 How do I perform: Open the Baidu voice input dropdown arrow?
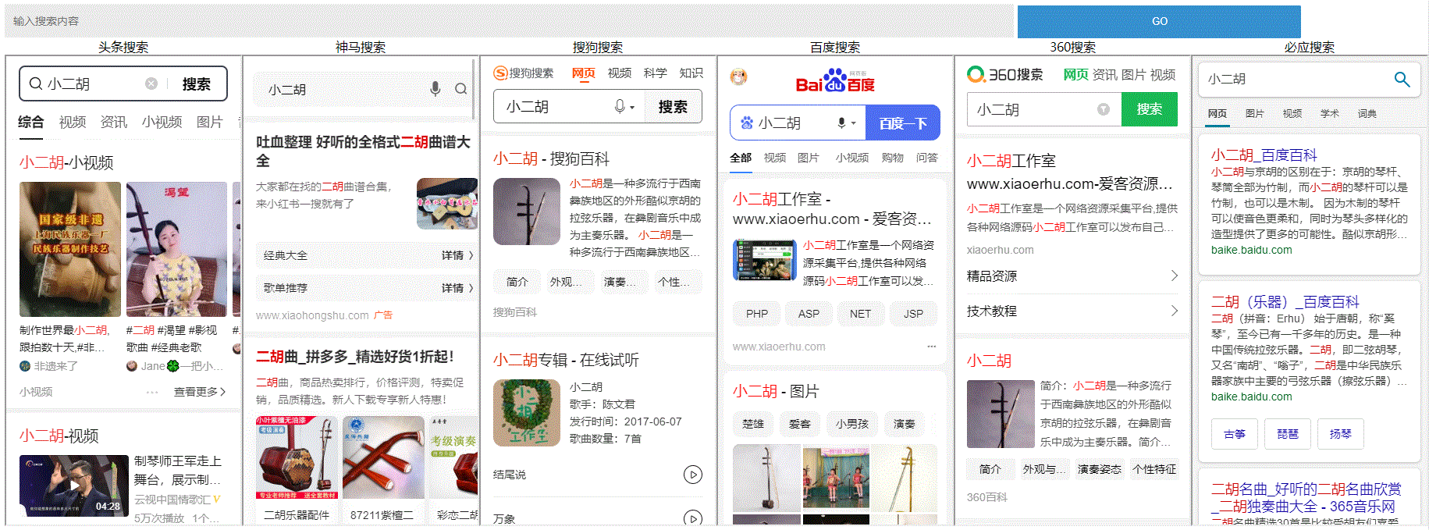[x=854, y=123]
